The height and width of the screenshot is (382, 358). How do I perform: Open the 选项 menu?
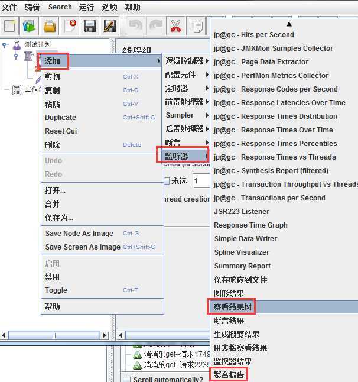(109, 7)
